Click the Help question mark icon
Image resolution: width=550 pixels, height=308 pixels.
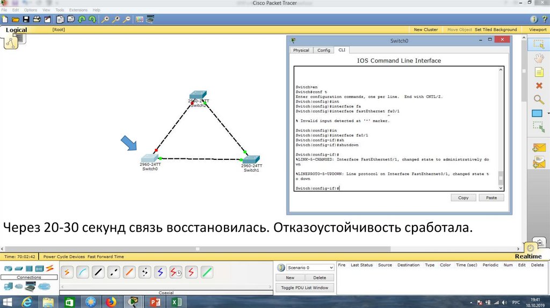click(545, 19)
